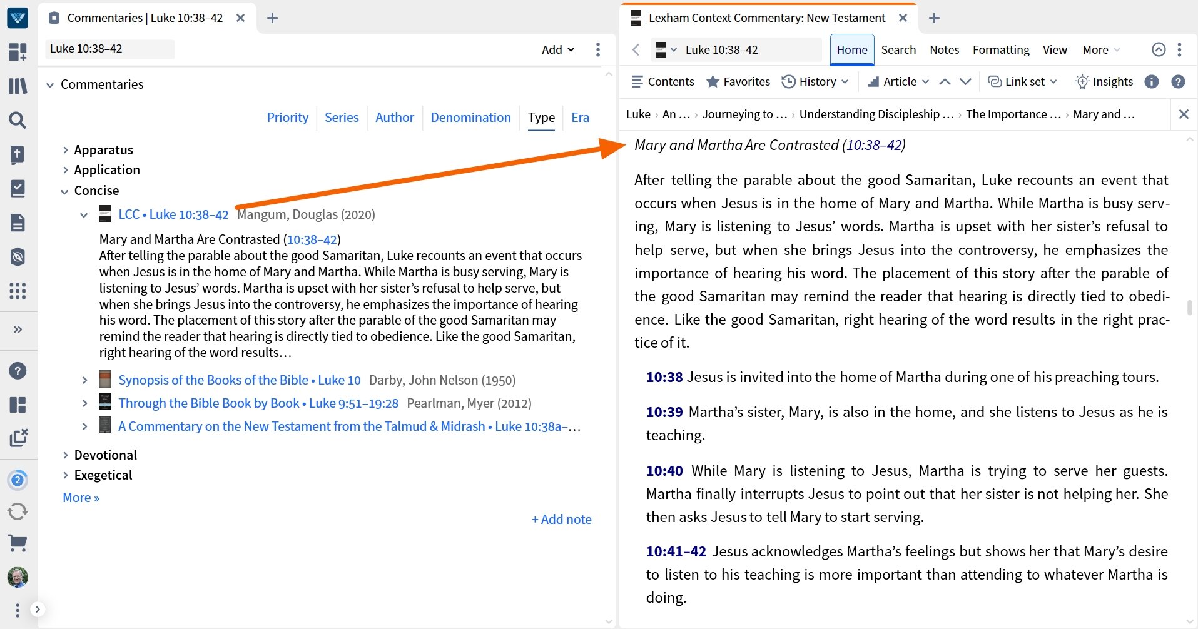Image resolution: width=1198 pixels, height=629 pixels.
Task: Open the Help question mark in sidebar
Action: 18,371
